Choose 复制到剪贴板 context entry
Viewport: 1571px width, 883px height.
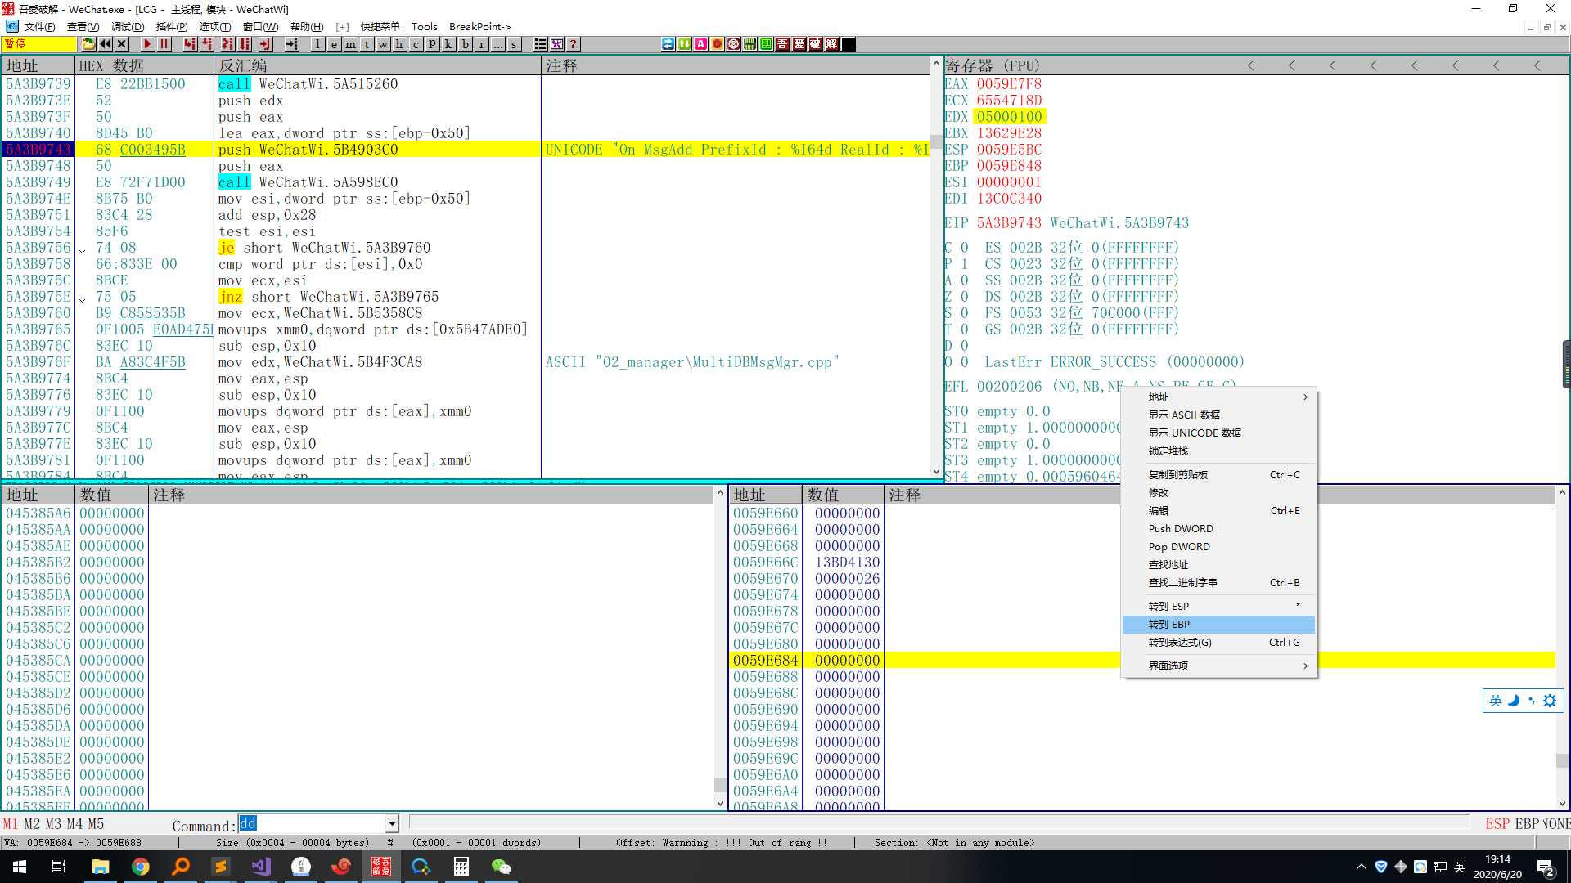pos(1219,475)
